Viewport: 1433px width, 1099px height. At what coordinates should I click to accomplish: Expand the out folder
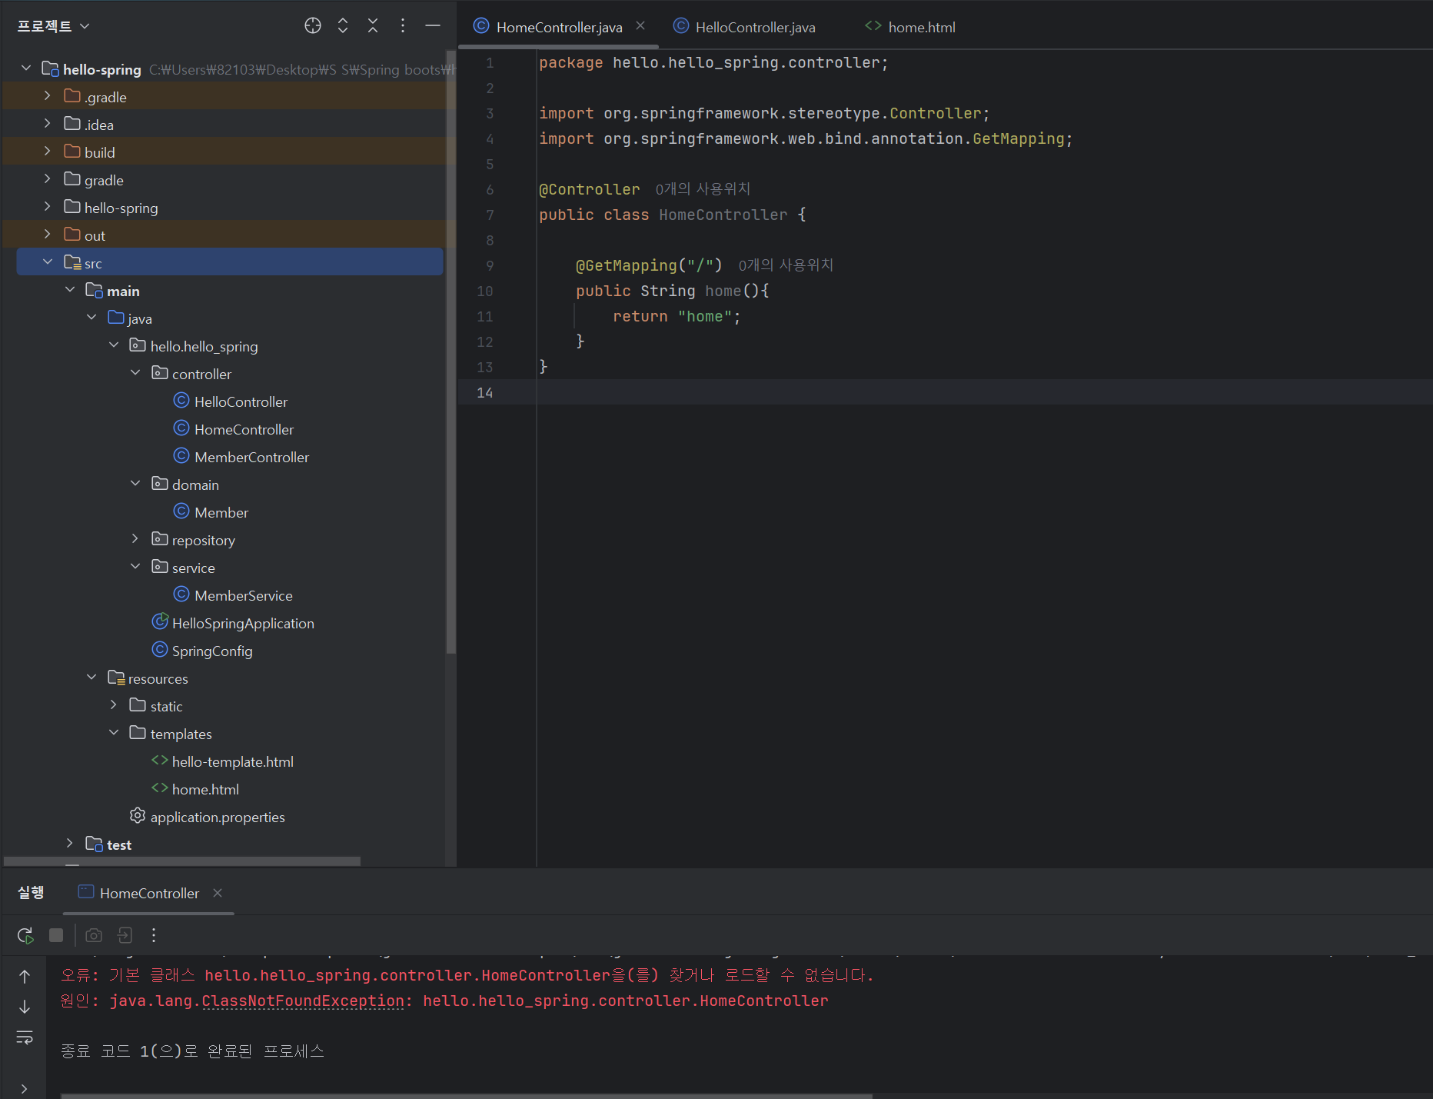tap(47, 235)
